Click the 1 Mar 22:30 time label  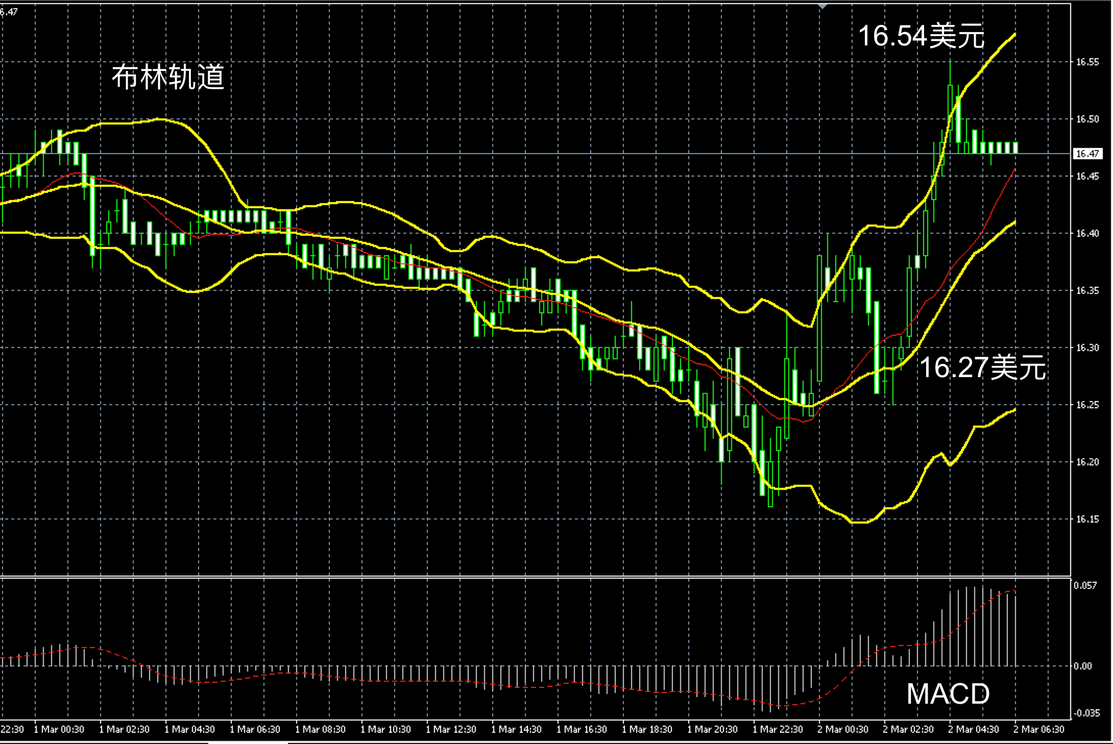tap(778, 730)
